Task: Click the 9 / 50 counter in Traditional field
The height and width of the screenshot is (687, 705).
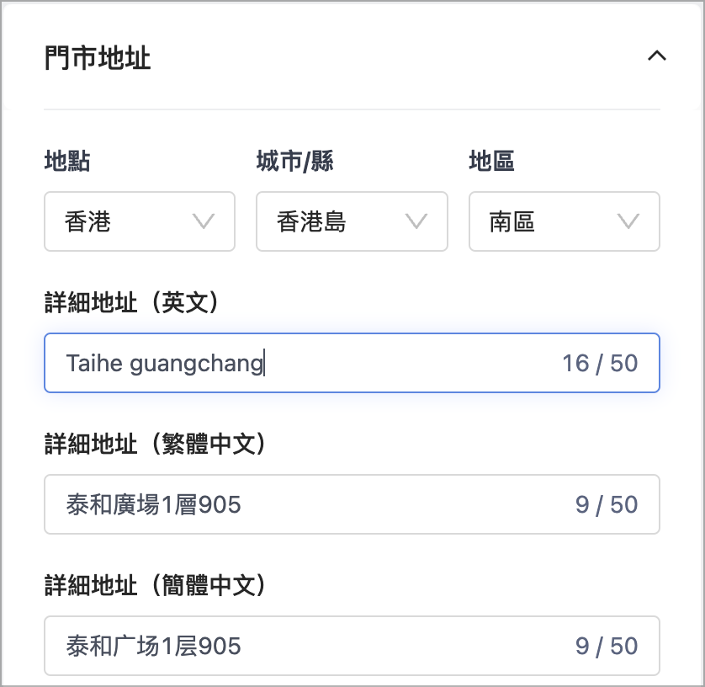Action: (x=607, y=504)
